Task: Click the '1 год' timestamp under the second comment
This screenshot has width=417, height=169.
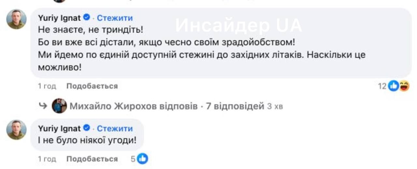Action: click(x=47, y=159)
